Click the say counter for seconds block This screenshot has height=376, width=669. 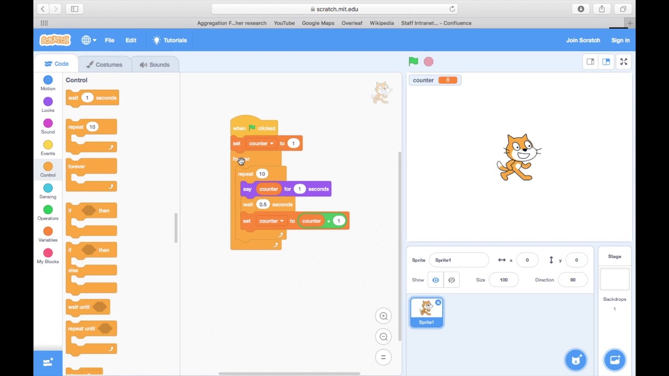coord(286,189)
